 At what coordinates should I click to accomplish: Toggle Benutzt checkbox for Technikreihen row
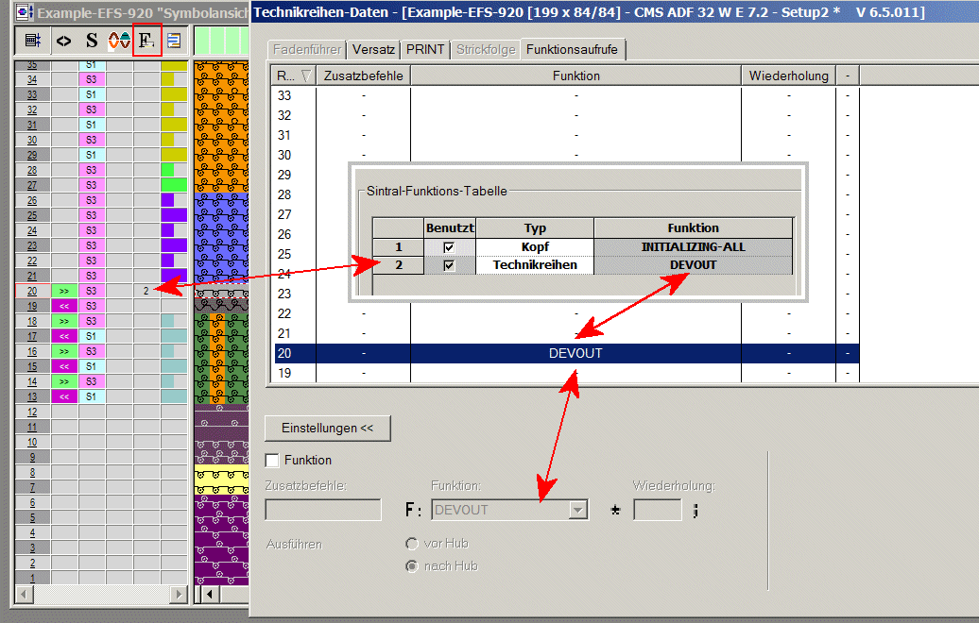pyautogui.click(x=449, y=265)
